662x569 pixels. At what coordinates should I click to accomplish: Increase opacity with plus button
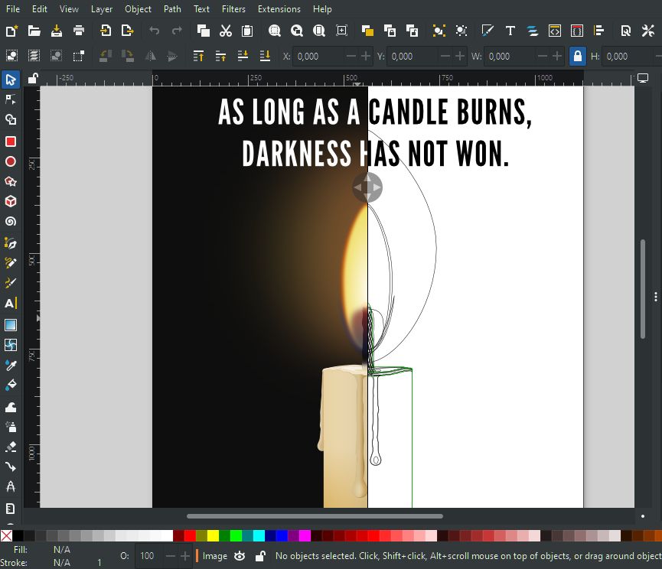185,556
